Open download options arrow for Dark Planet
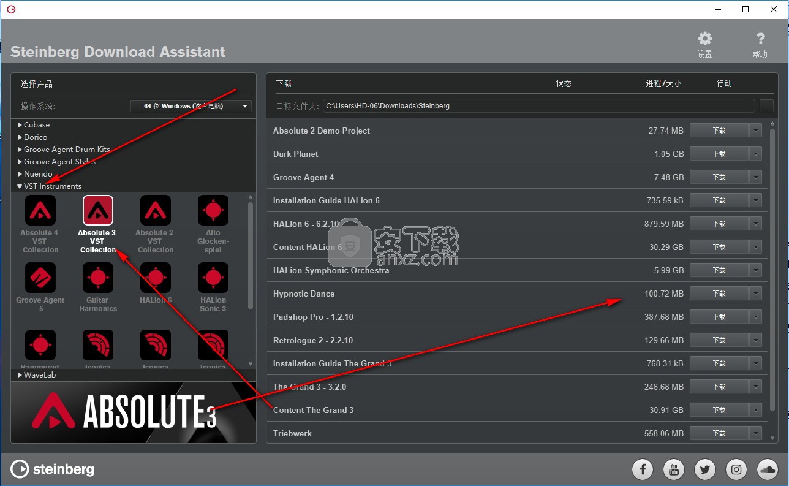The width and height of the screenshot is (789, 486). 756,154
